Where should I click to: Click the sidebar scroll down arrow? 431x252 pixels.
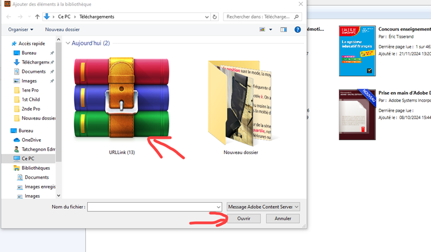pyautogui.click(x=59, y=196)
